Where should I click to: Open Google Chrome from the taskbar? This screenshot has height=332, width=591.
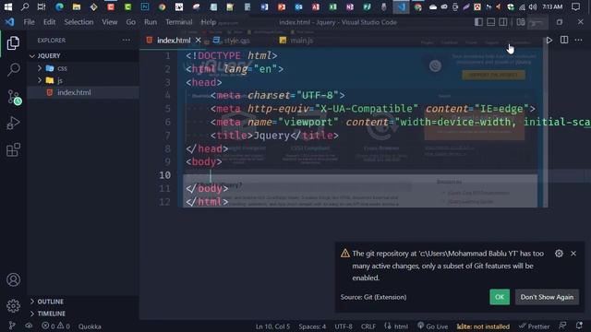[163, 6]
